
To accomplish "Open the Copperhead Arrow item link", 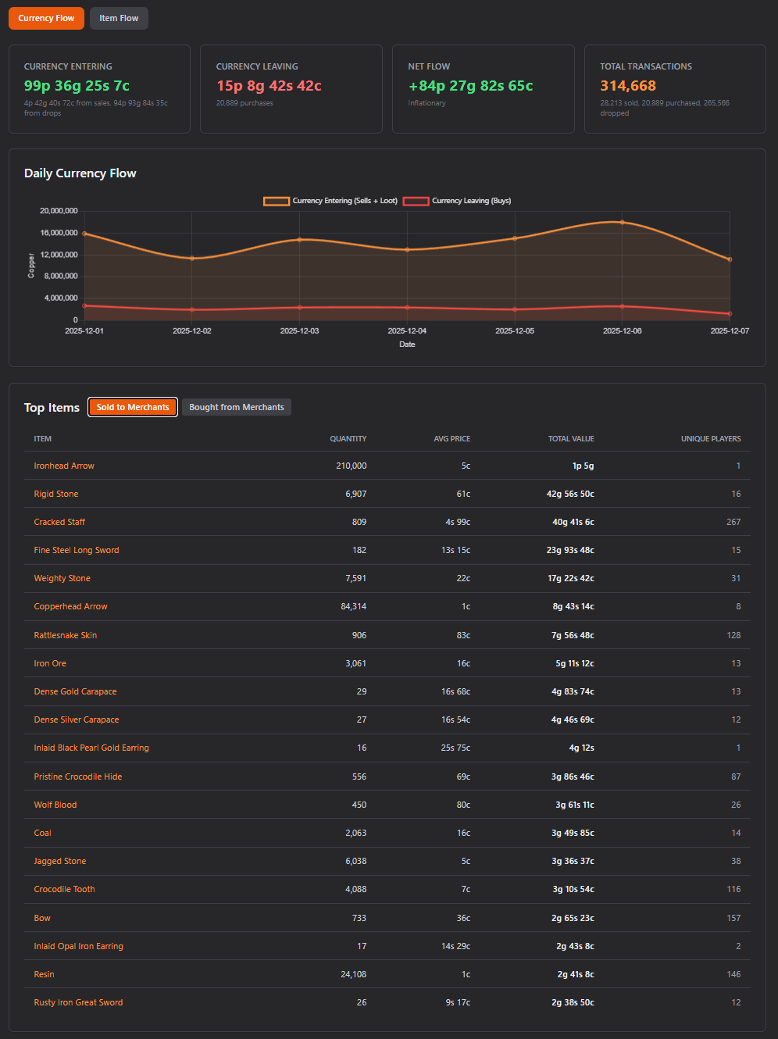I will [71, 606].
